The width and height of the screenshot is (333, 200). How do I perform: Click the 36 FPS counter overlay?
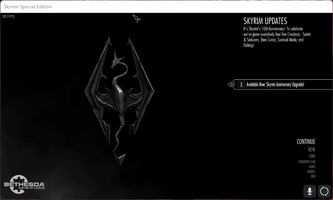8,17
